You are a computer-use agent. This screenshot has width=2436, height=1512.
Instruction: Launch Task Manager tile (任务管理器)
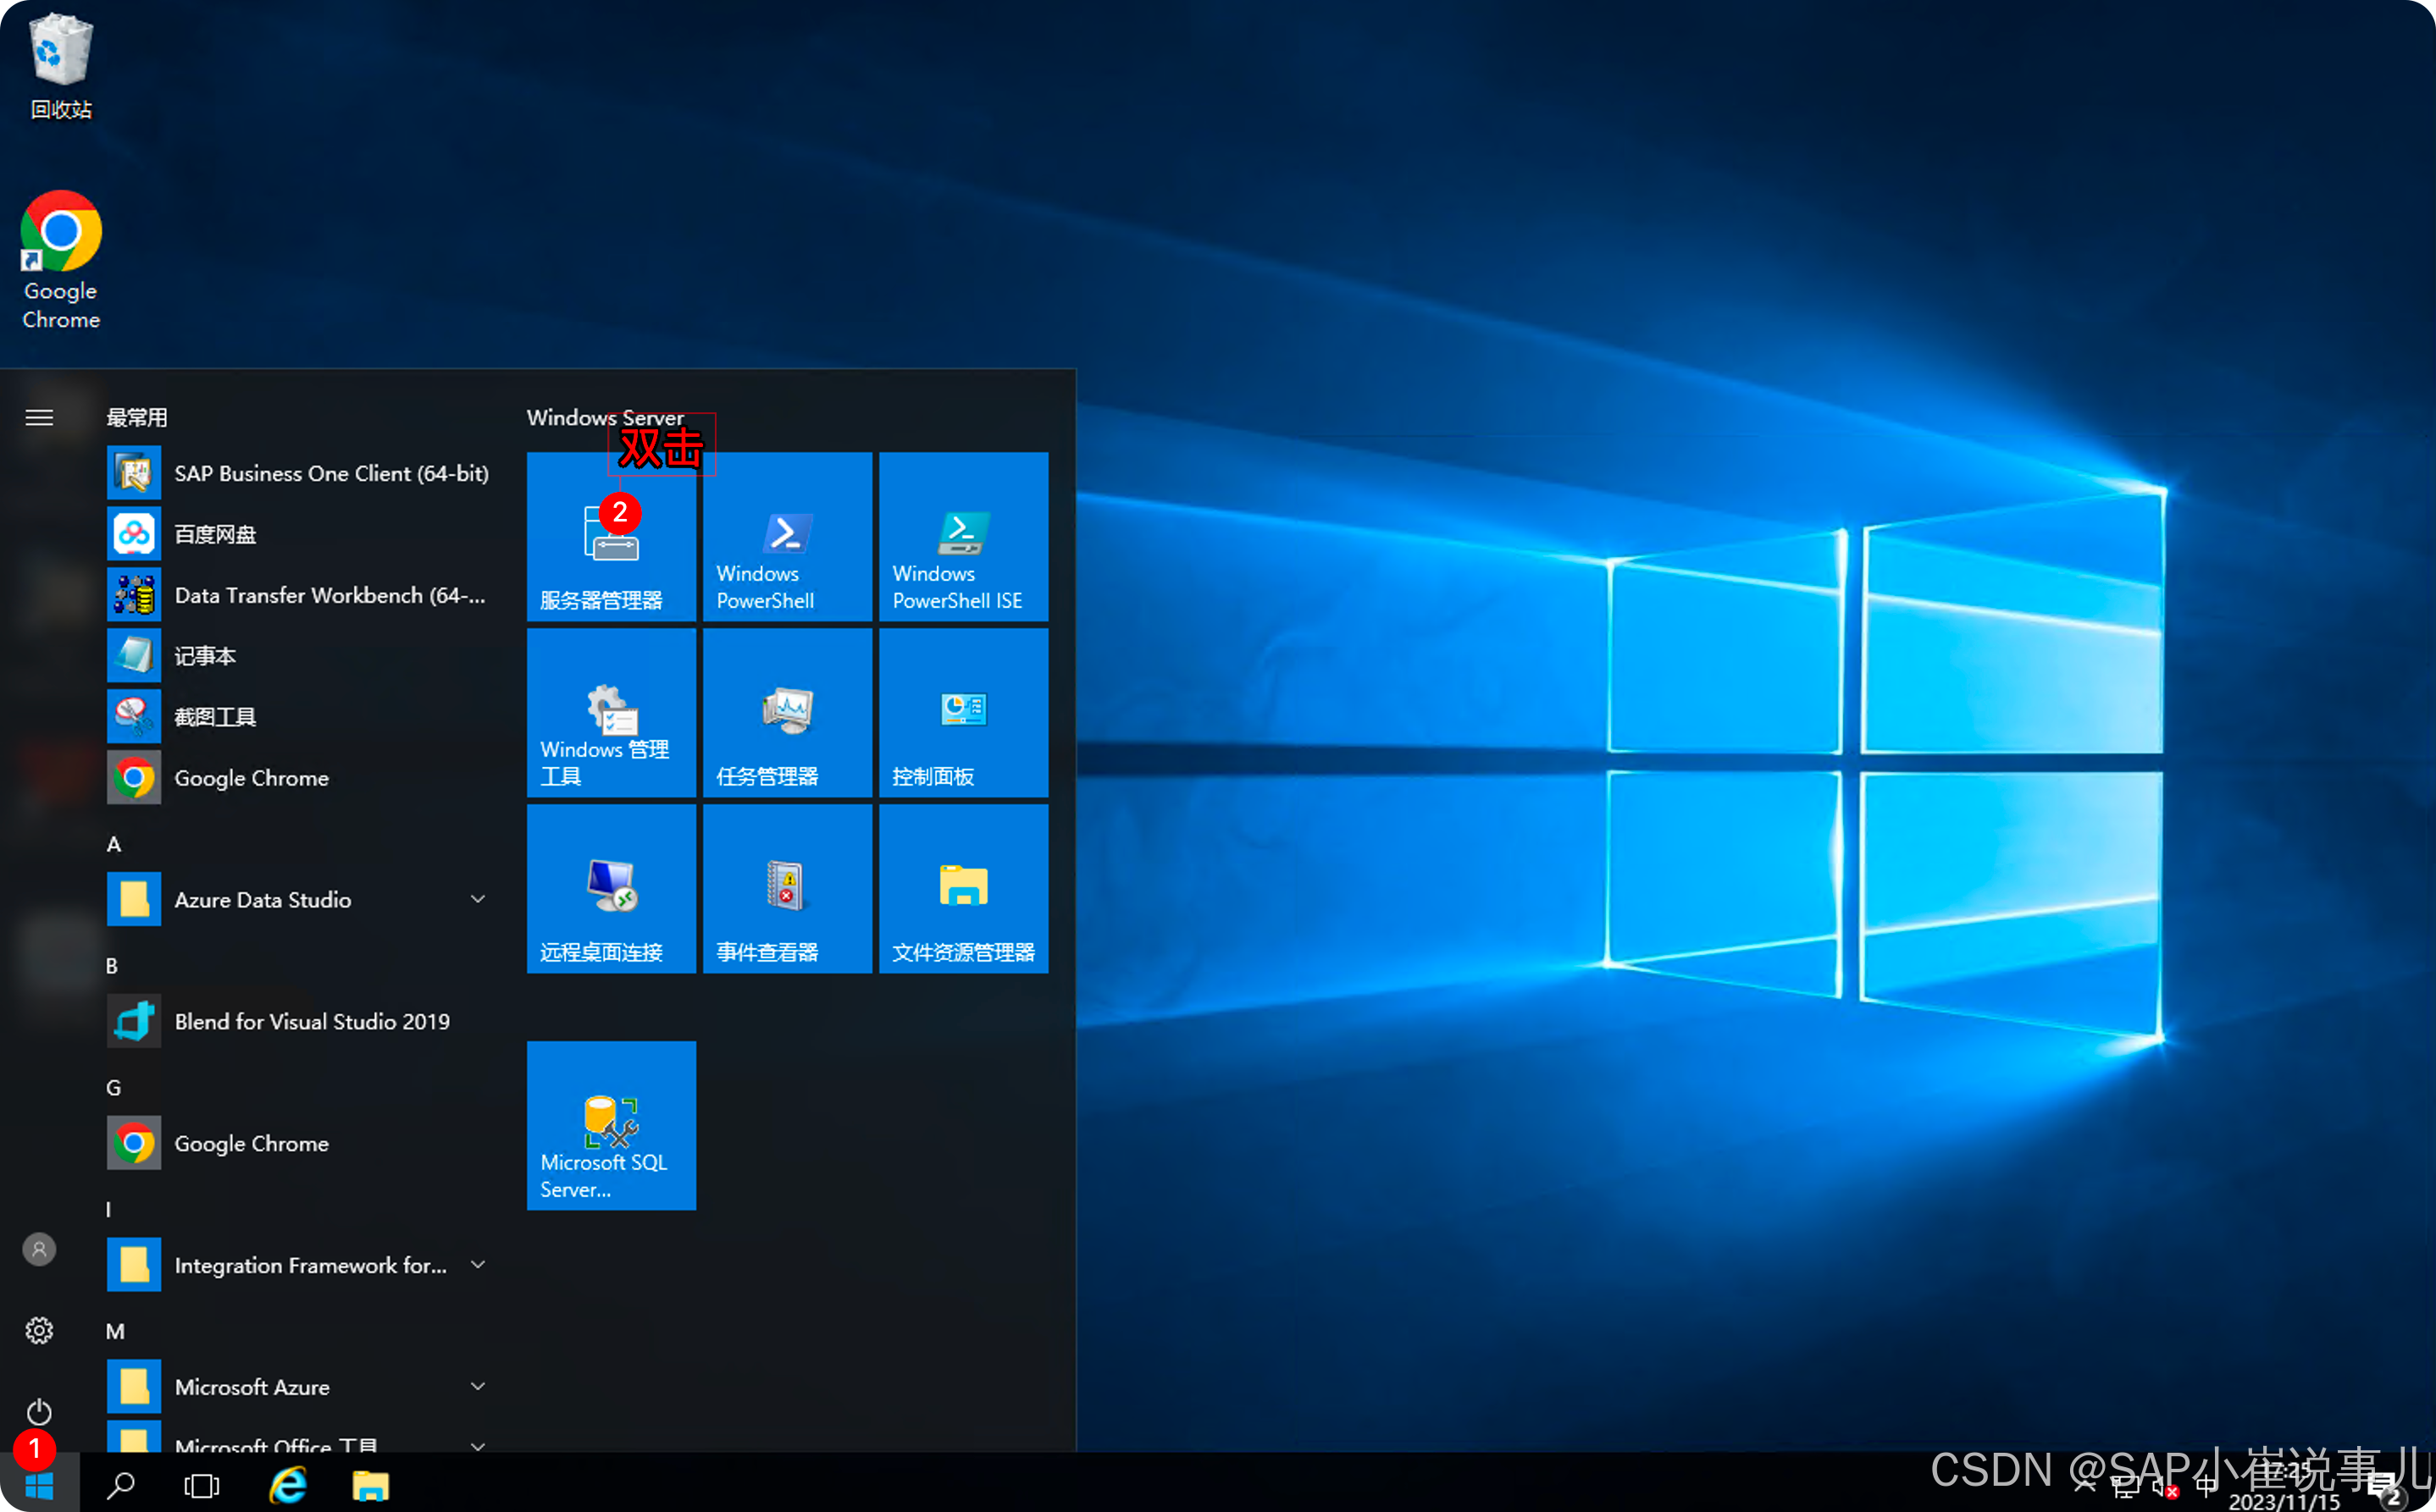tap(788, 712)
